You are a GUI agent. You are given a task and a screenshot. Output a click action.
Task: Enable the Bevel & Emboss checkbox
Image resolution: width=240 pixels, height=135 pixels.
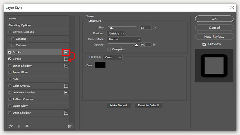10,32
